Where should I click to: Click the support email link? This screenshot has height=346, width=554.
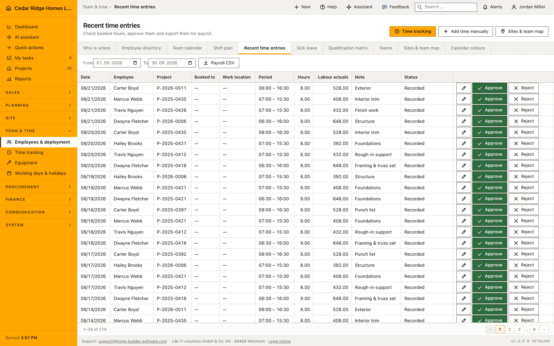133,341
